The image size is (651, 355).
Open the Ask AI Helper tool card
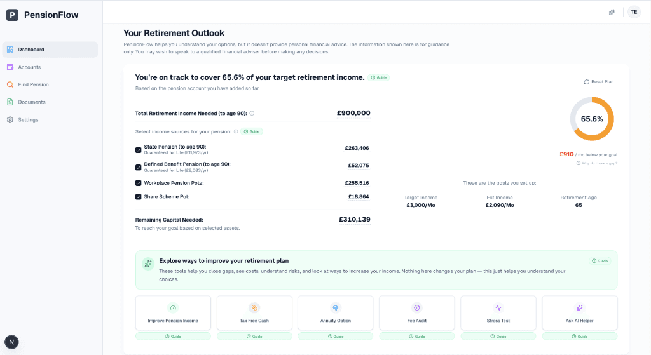tap(580, 312)
